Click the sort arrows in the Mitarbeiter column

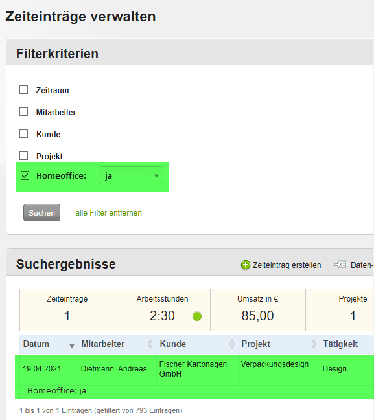point(150,344)
